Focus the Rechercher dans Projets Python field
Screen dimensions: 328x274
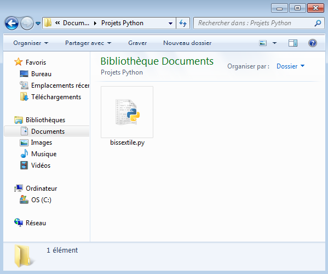coord(259,23)
